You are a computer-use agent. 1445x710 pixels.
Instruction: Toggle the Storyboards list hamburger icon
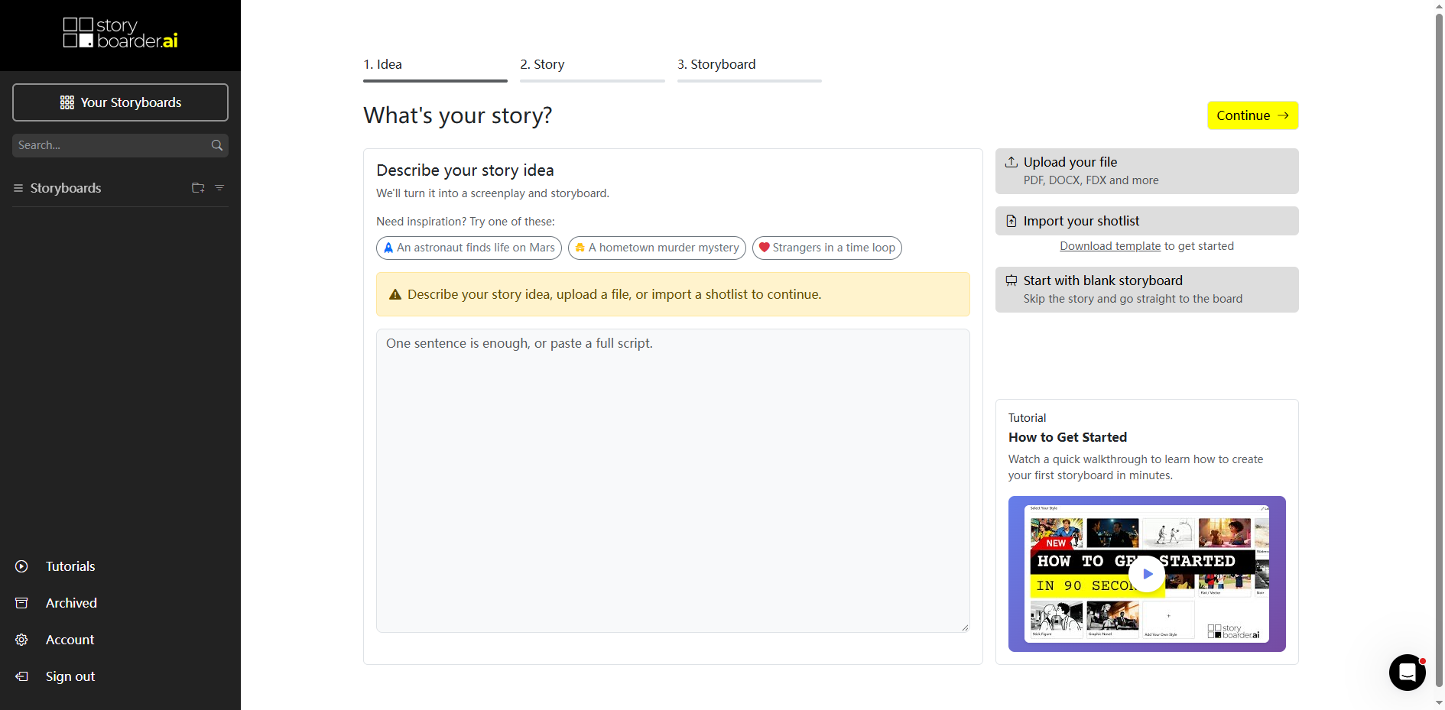click(18, 188)
